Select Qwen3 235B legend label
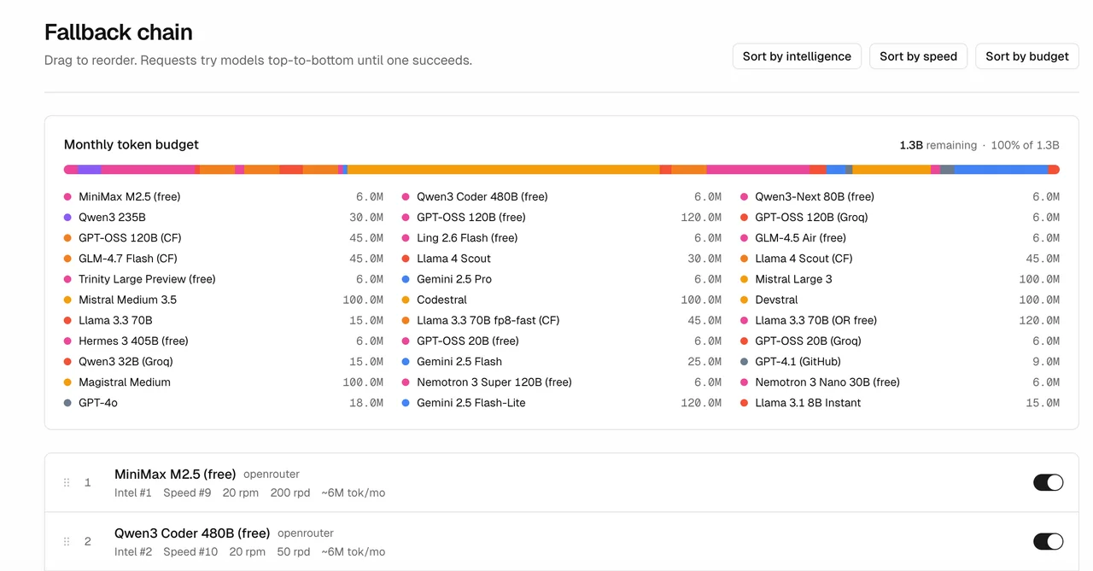 pyautogui.click(x=112, y=218)
